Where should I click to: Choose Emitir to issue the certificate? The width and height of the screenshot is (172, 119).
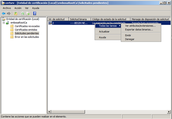pyautogui.click(x=128, y=35)
